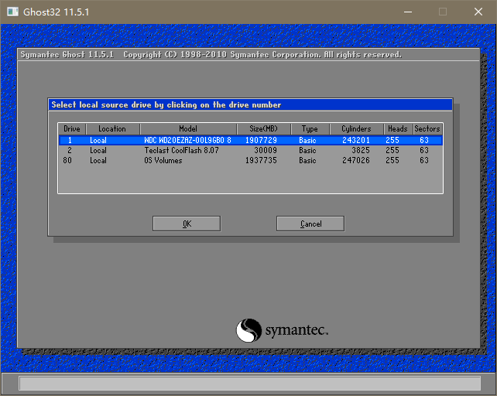Click the Location column header
This screenshot has width=497, height=396.
click(x=112, y=129)
